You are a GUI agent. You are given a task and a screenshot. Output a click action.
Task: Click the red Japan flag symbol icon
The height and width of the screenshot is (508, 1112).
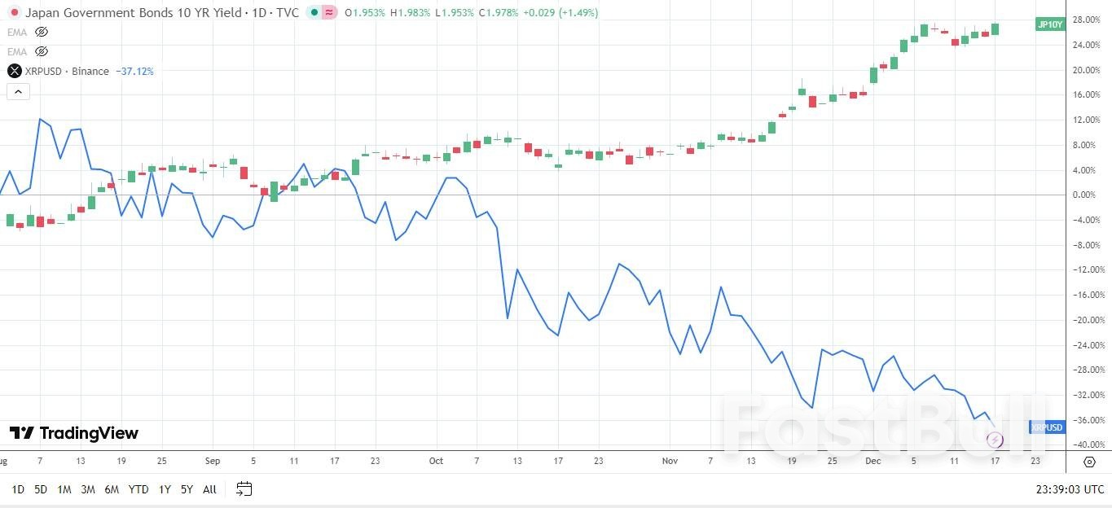tap(14, 13)
